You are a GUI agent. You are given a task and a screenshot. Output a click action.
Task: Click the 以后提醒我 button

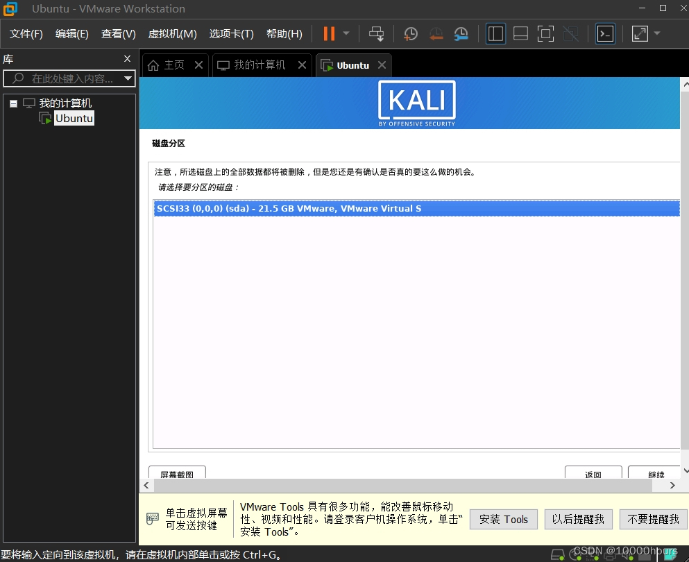coord(578,520)
